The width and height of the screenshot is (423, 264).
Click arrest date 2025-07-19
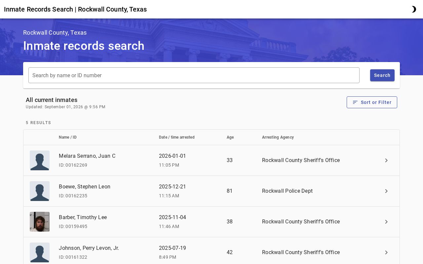[x=173, y=248]
